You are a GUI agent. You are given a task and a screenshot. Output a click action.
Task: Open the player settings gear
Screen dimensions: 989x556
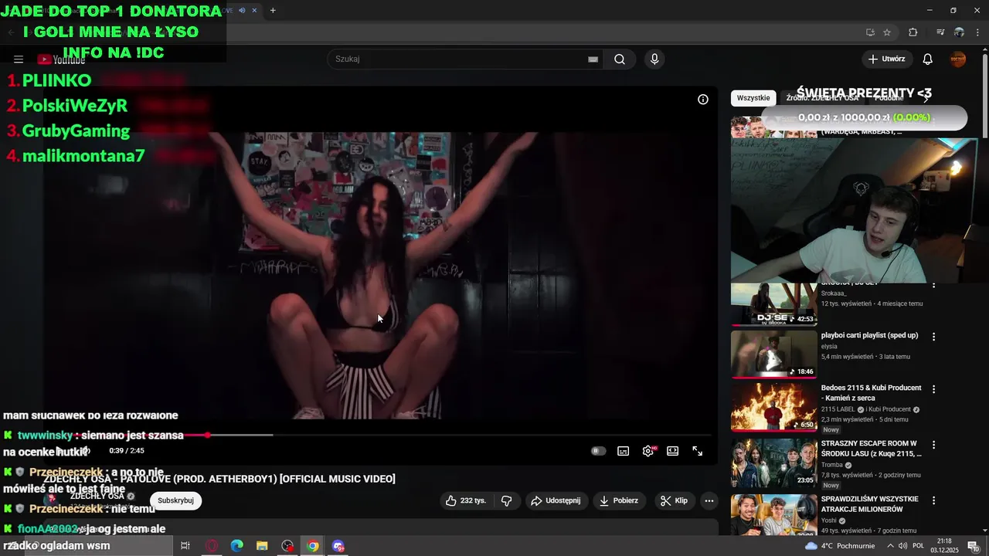648,451
